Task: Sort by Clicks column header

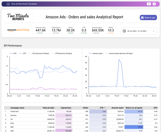Action: (x=86, y=108)
